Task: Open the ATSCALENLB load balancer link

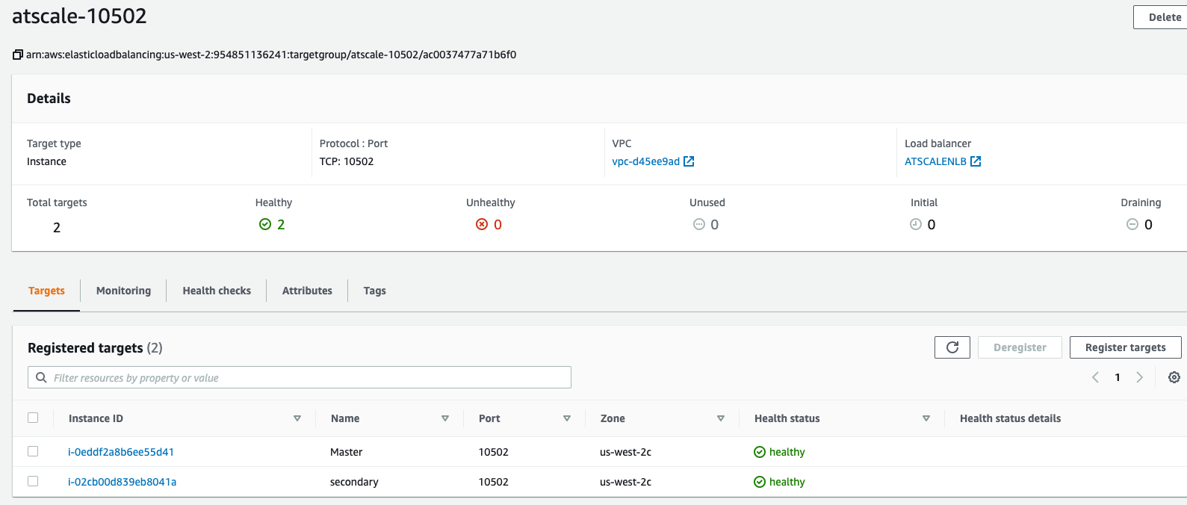Action: click(935, 161)
